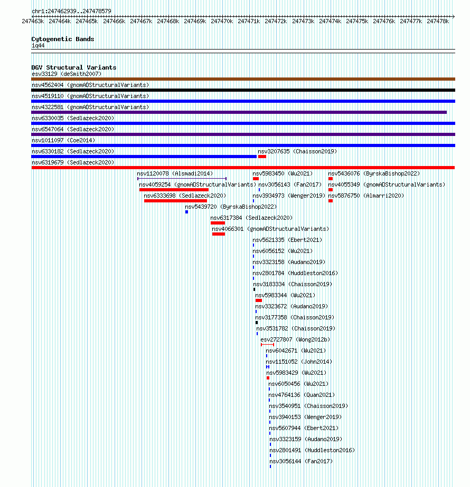
Task: Click nsv4055349 gnomAD variant label
Action: tap(387, 185)
